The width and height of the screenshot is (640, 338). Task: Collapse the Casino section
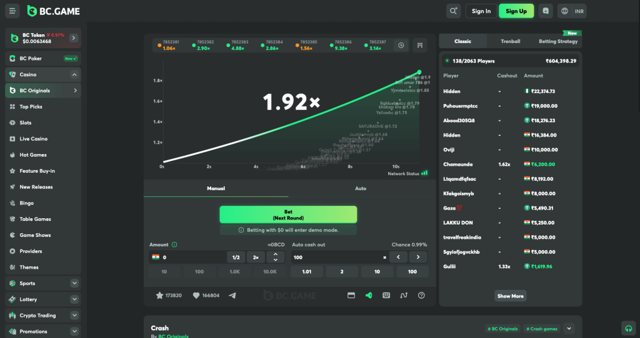click(x=74, y=75)
